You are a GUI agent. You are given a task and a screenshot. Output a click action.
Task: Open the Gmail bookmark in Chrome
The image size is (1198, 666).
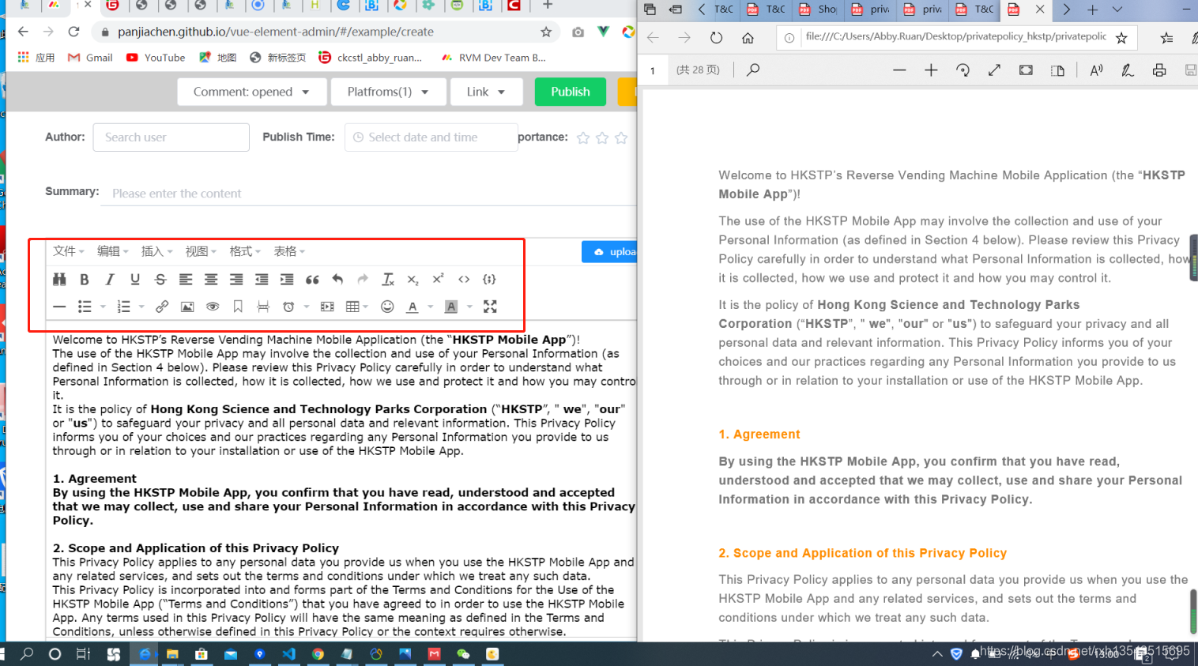90,58
